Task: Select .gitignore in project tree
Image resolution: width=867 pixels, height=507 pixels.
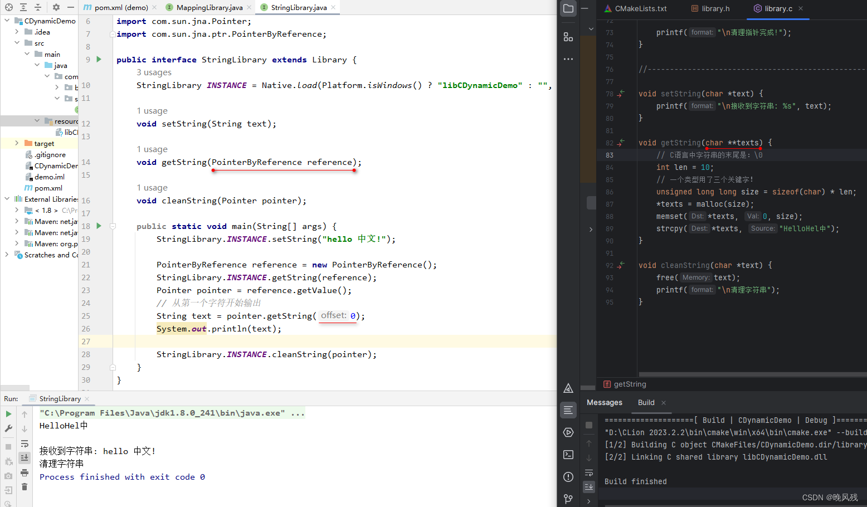Action: tap(50, 154)
